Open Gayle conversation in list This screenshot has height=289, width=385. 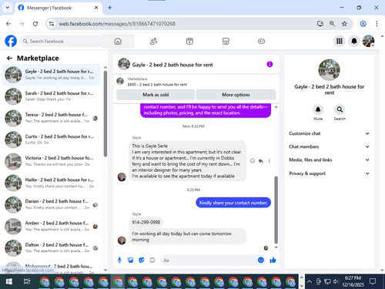[x=51, y=75]
